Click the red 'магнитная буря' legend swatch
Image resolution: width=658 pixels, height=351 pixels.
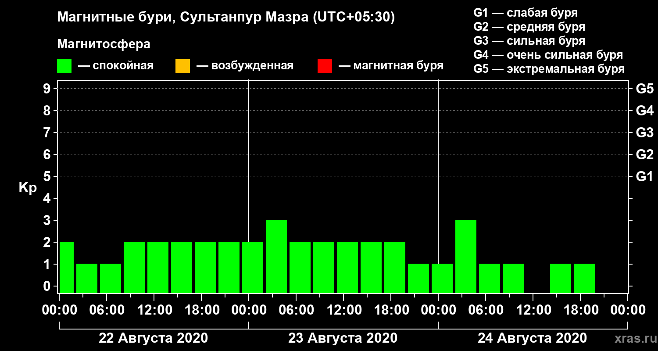click(325, 66)
